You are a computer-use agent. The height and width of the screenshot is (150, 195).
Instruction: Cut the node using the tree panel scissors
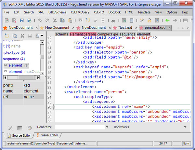[22, 36]
